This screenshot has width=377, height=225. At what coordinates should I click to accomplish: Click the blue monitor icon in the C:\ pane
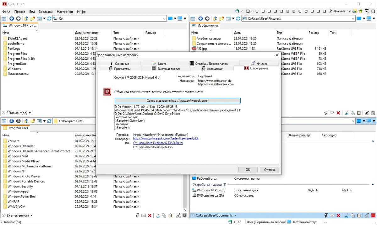(x=180, y=18)
